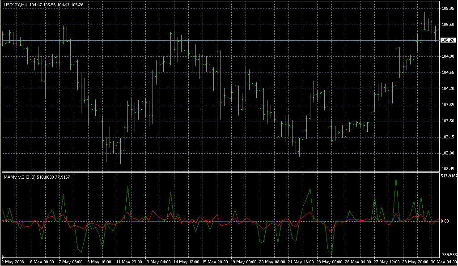
Task: Select the 2 May 2008 date label
Action: pos(13,262)
